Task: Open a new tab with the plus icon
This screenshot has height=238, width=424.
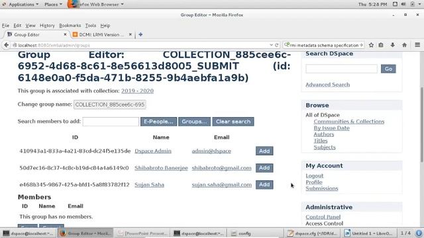Action: point(140,34)
